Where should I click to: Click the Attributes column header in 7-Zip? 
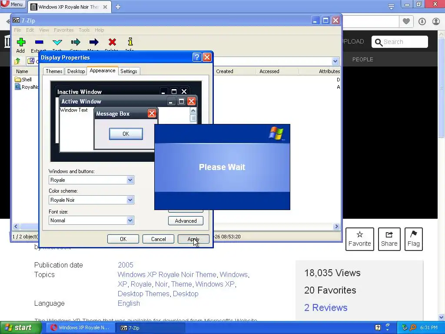[319, 71]
